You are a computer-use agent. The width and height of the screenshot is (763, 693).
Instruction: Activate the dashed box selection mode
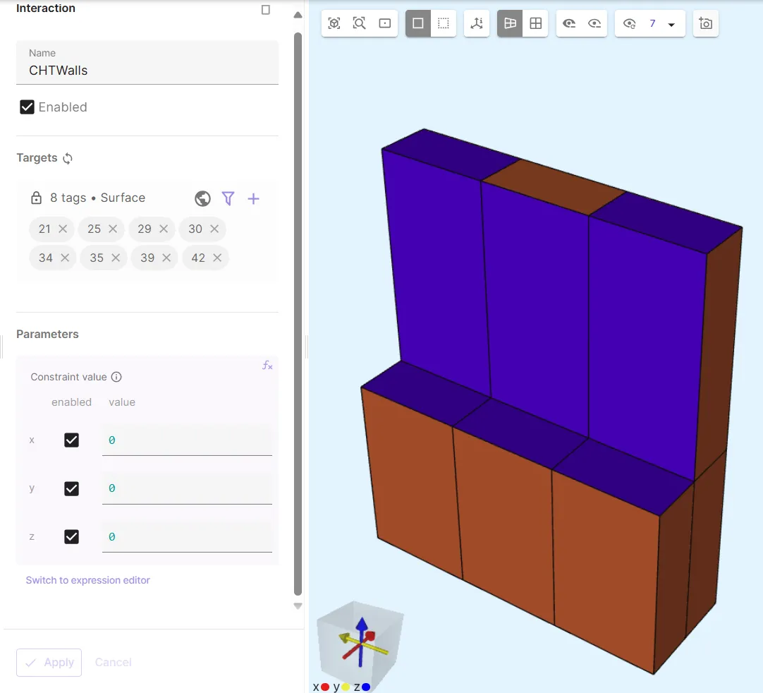443,23
